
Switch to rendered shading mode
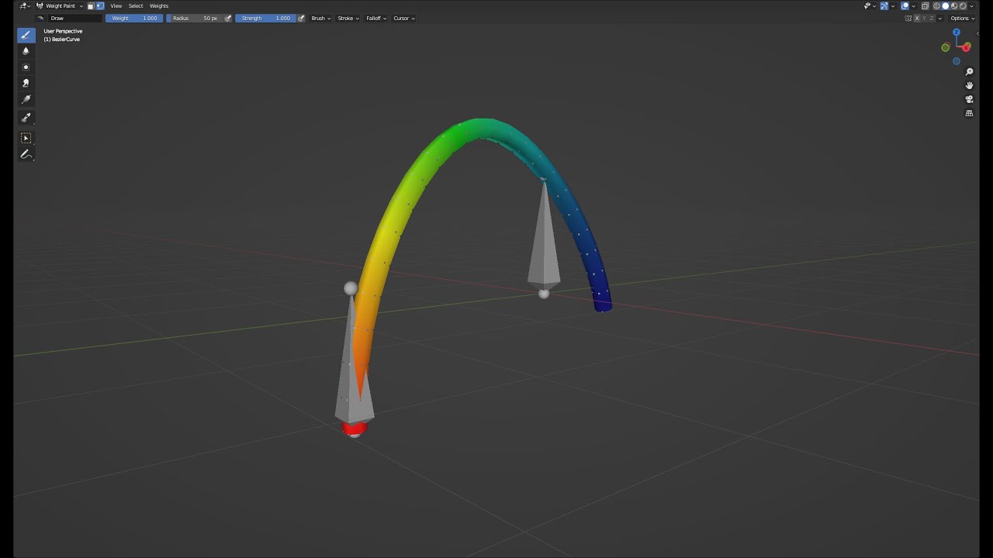pyautogui.click(x=963, y=6)
